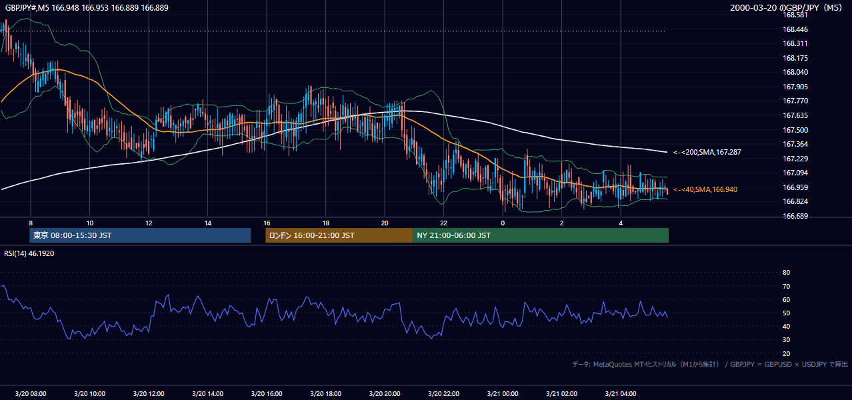The height and width of the screenshot is (400, 852).
Task: Click the hour tick '2' under price chart
Action: pyautogui.click(x=561, y=223)
